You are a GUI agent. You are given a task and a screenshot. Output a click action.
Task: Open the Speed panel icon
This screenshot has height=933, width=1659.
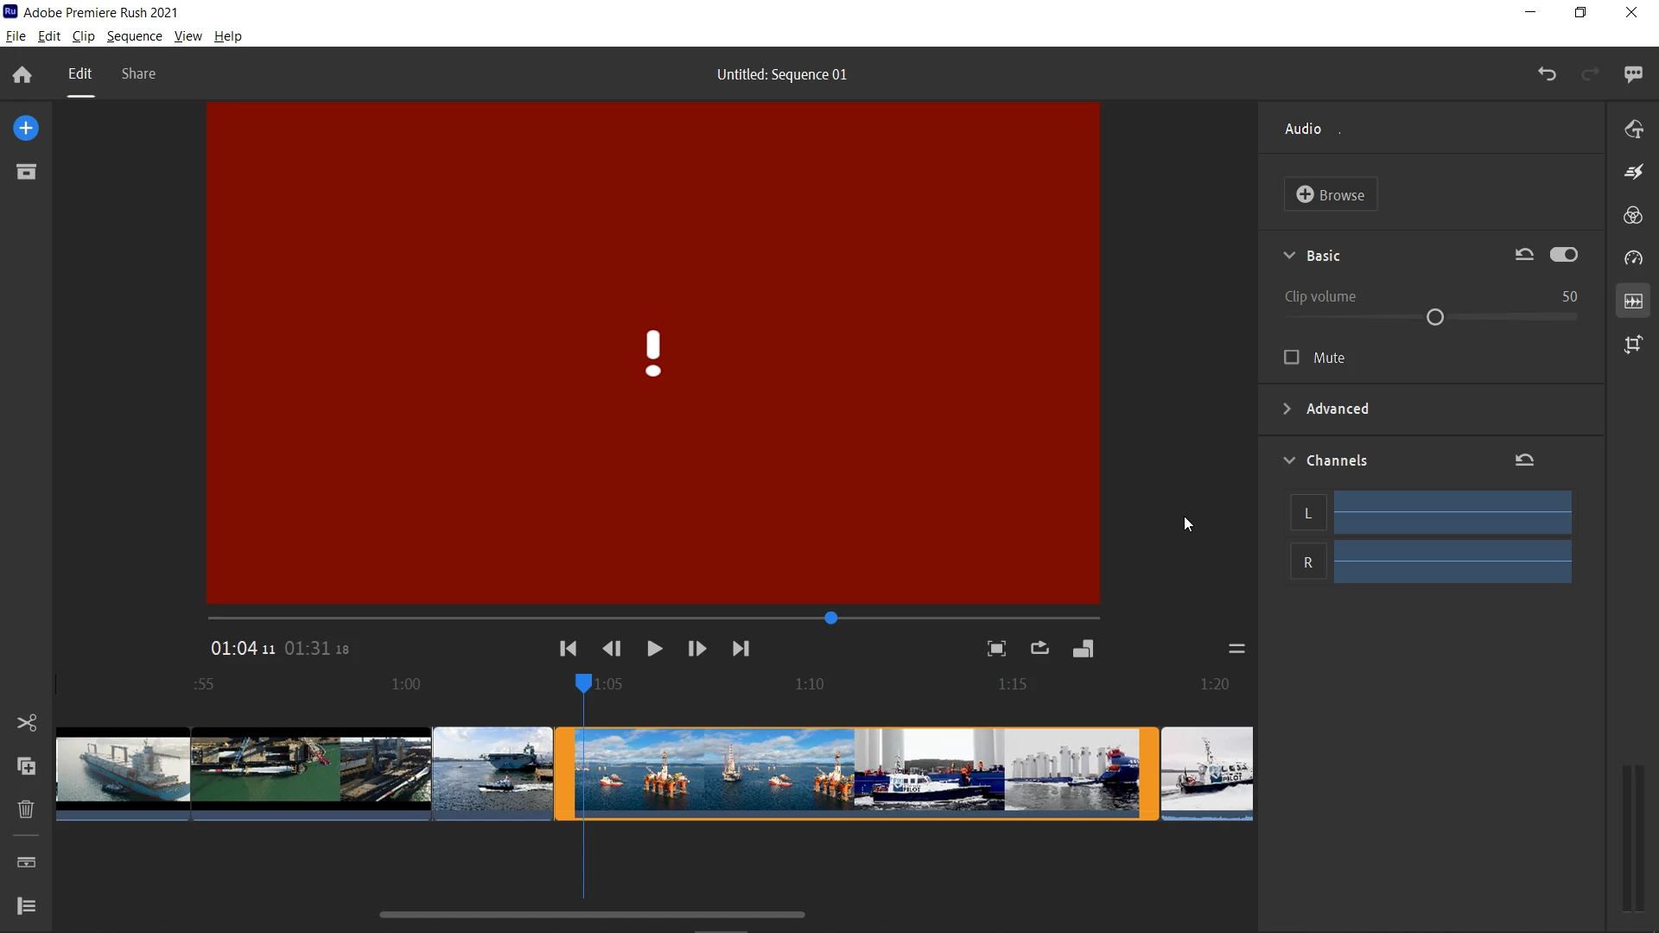click(1633, 258)
